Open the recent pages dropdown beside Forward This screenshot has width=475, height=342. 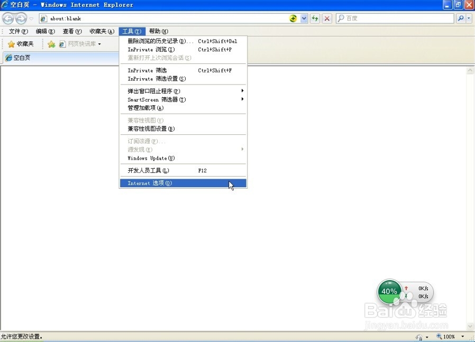click(x=31, y=19)
